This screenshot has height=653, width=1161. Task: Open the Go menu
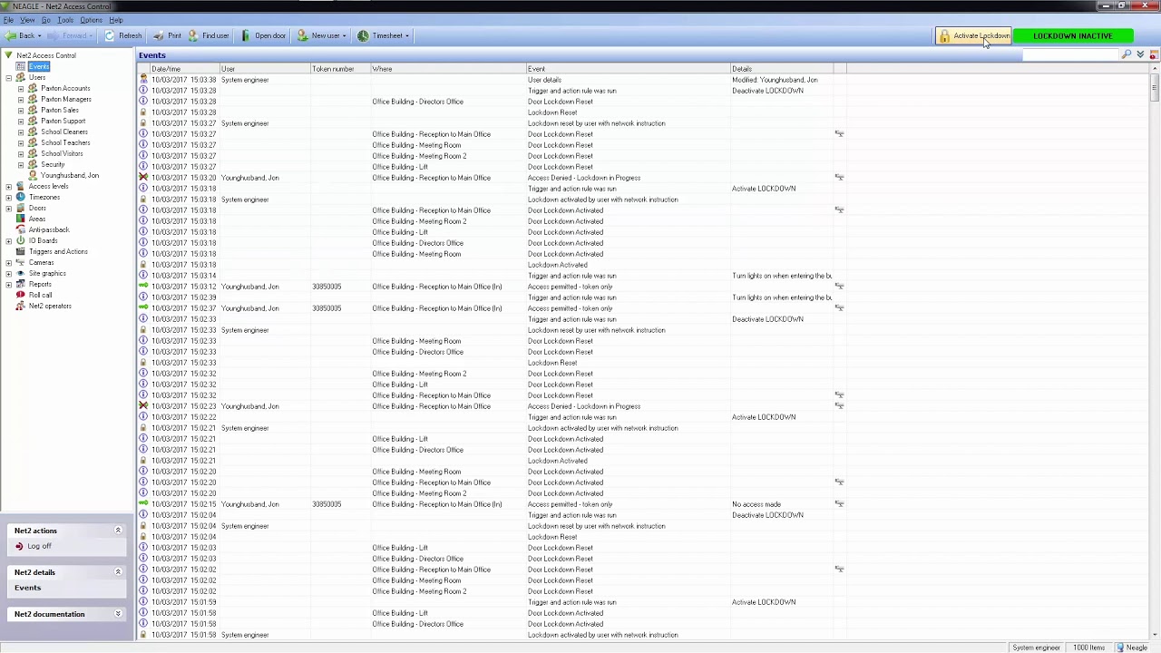(45, 20)
